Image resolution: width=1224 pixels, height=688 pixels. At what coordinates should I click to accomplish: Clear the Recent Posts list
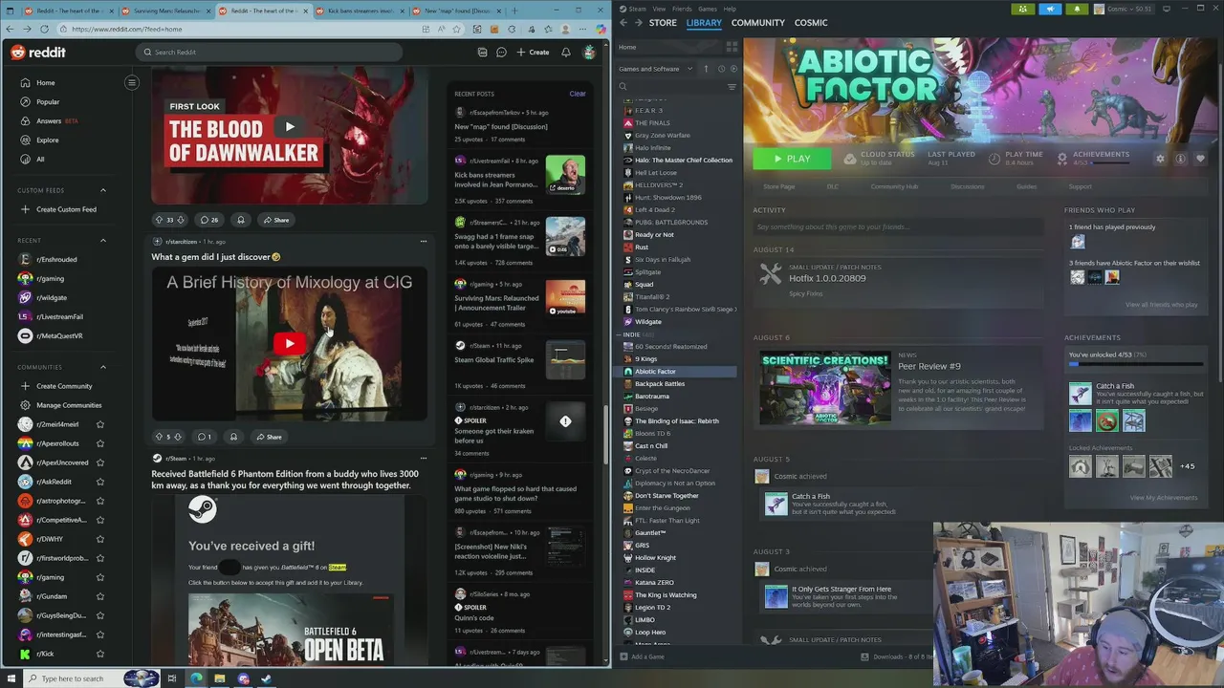point(578,94)
